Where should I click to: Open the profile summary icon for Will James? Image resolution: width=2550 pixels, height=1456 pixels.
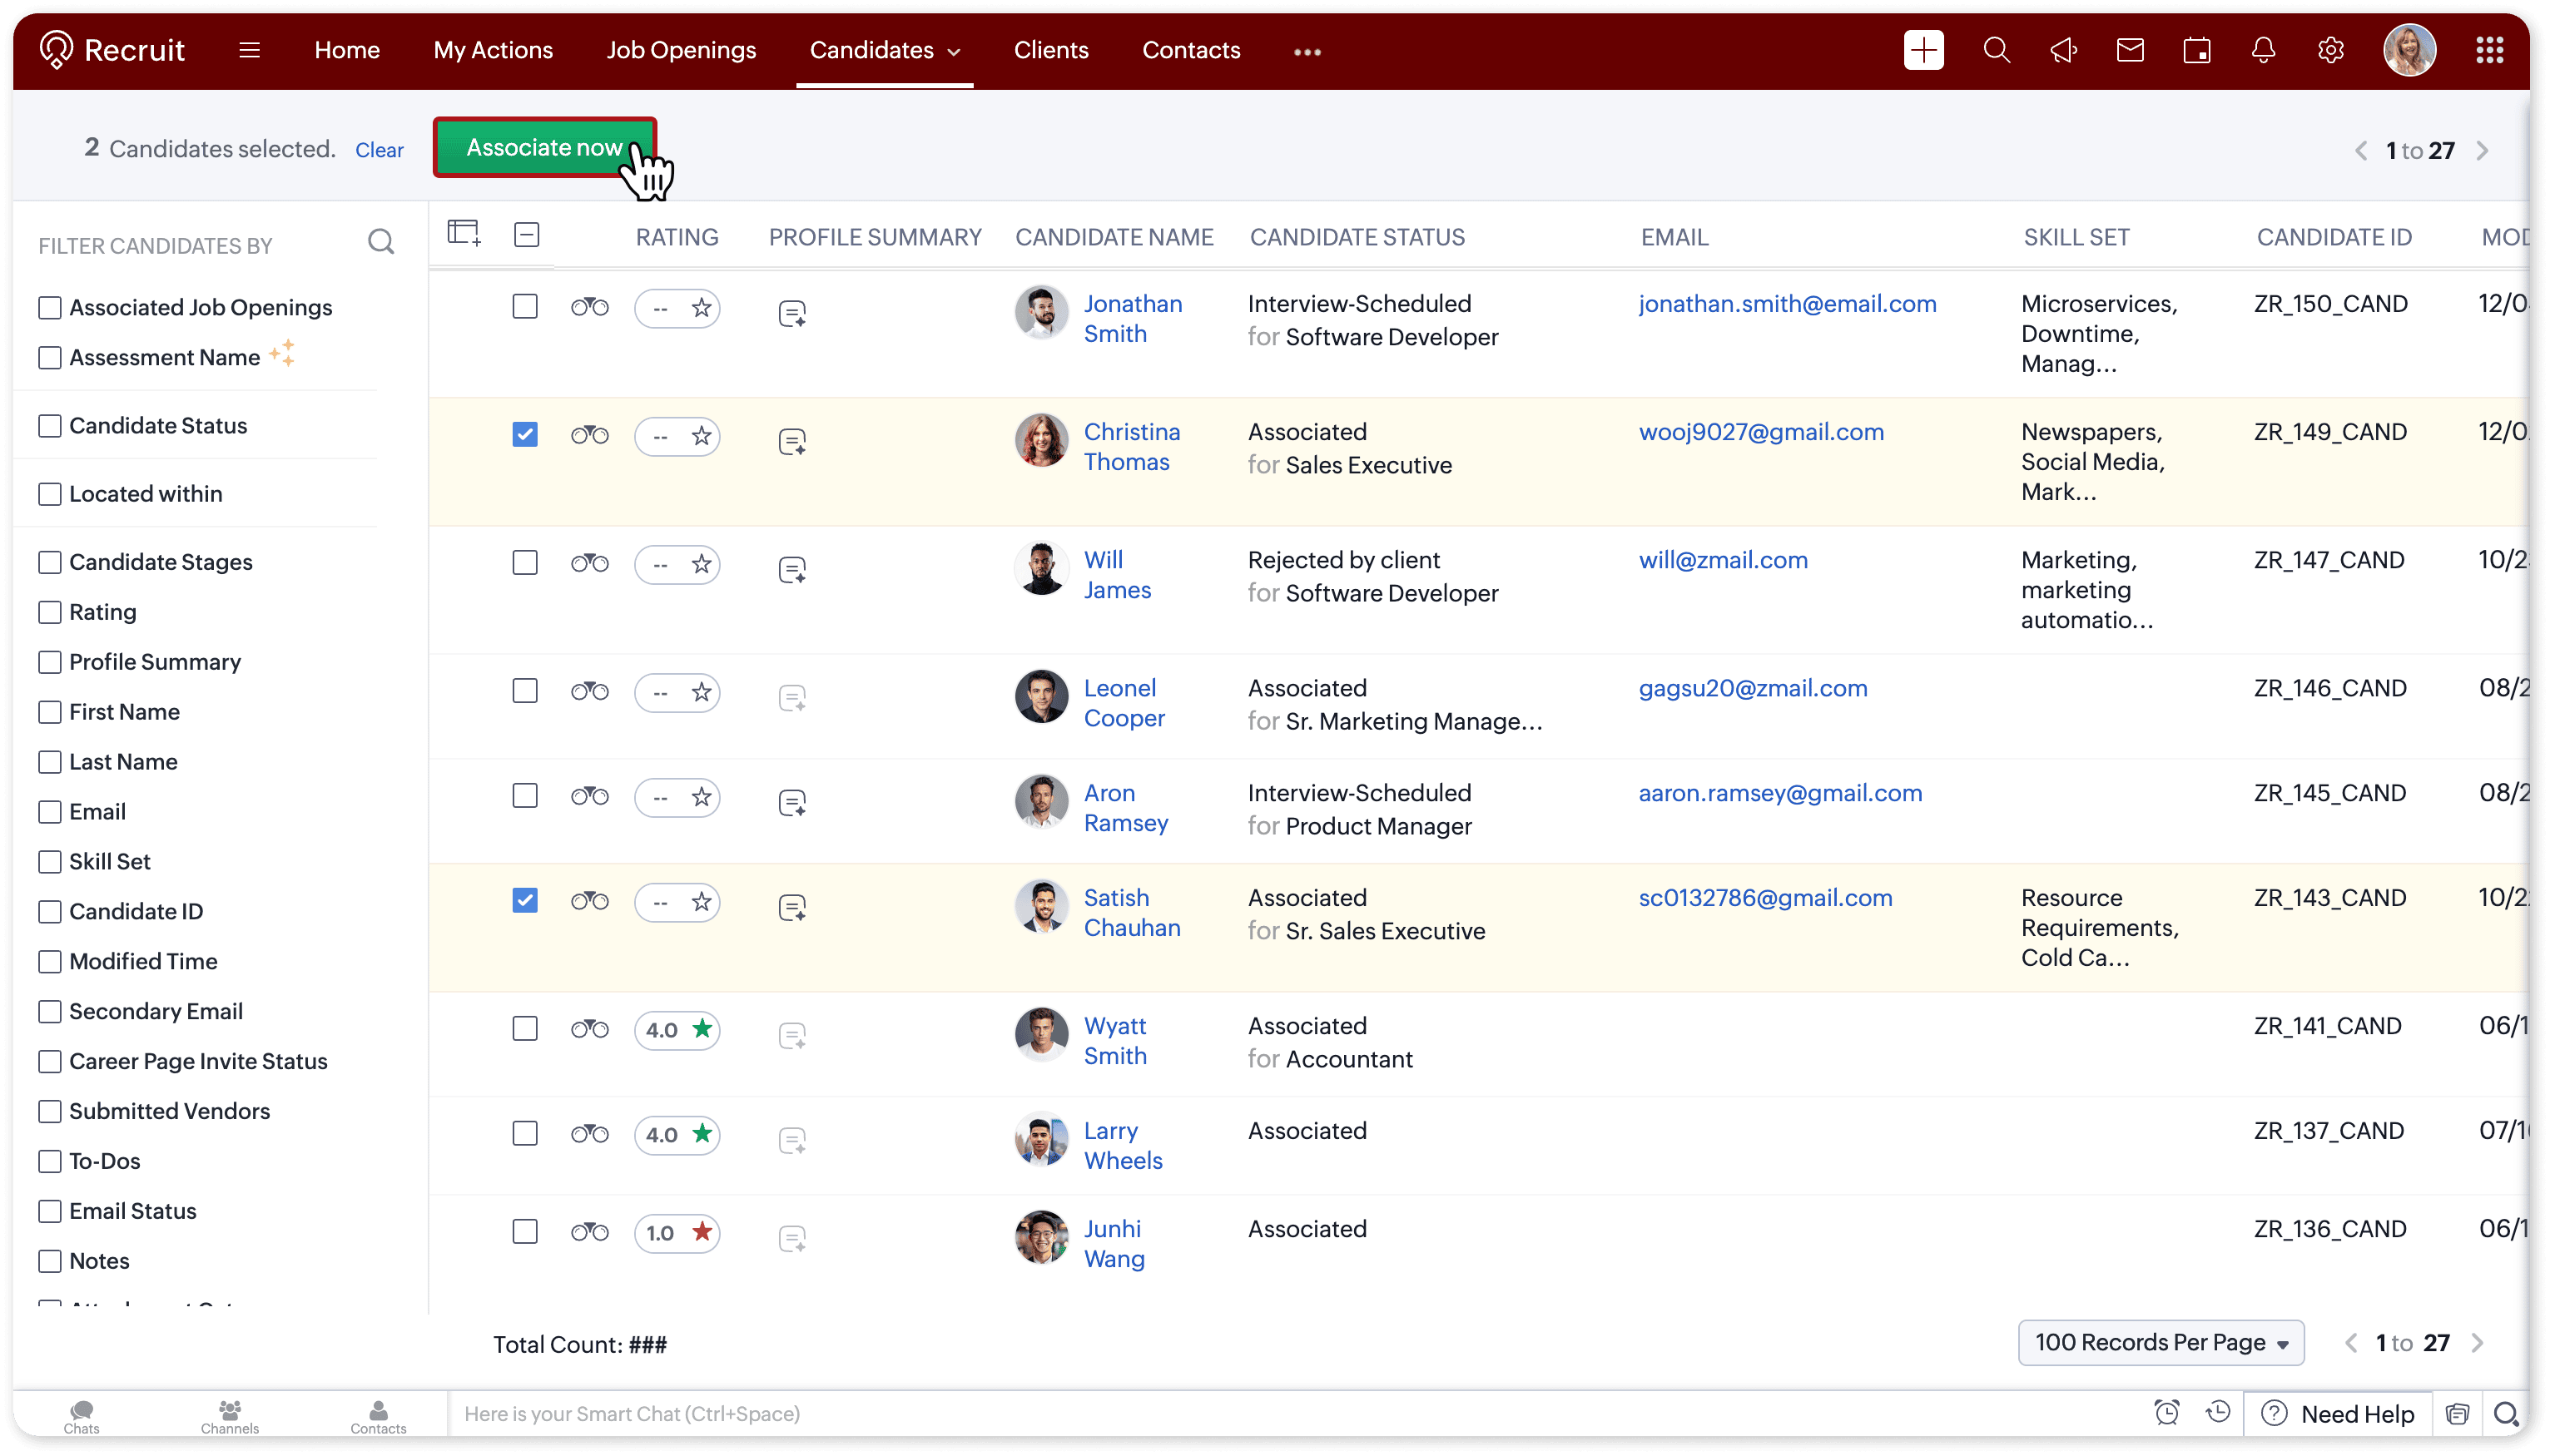click(792, 569)
